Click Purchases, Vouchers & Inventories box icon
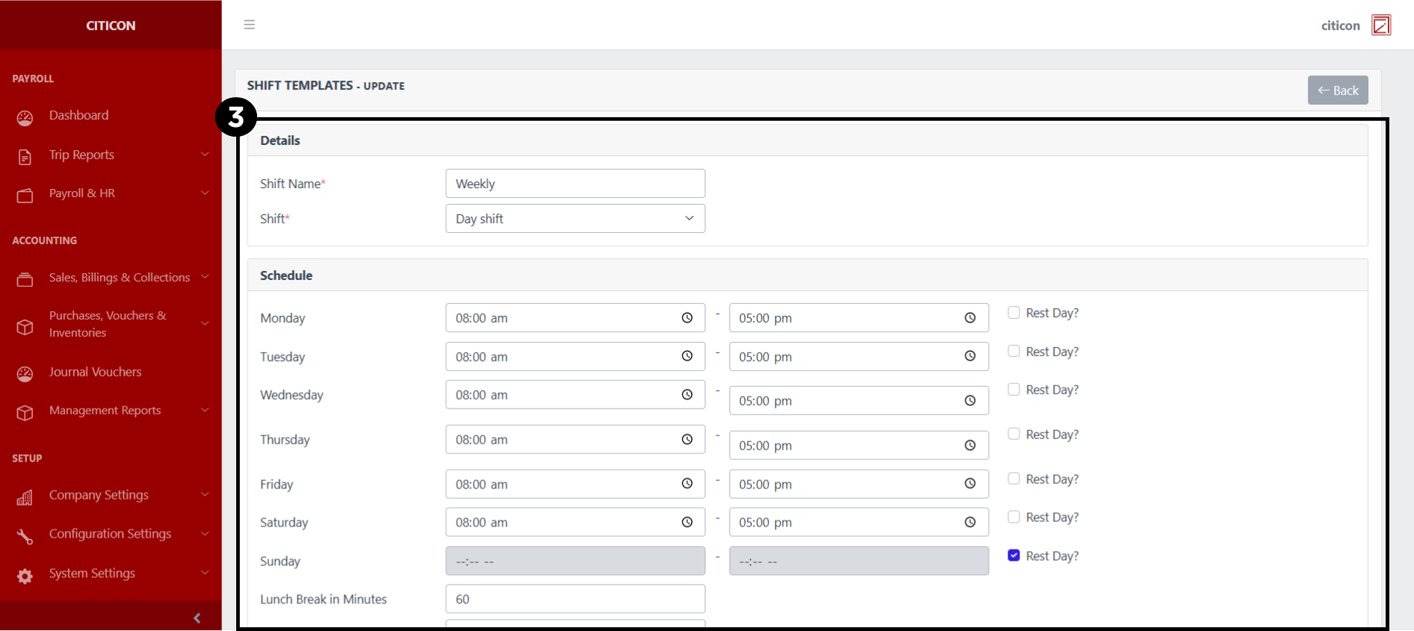Viewport: 1414px width, 631px height. (x=25, y=327)
